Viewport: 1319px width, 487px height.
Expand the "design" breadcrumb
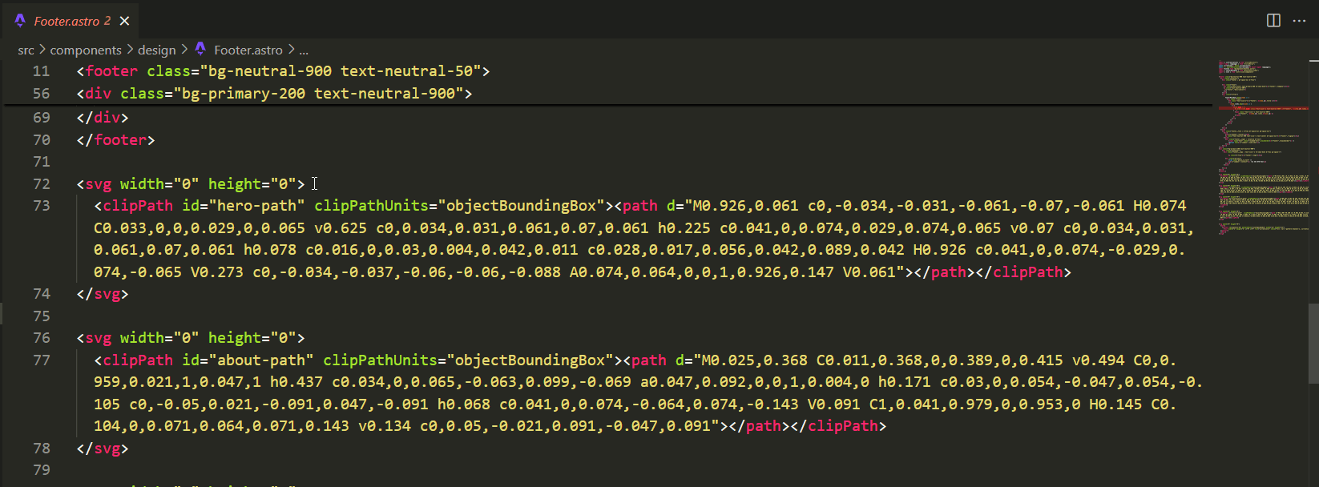pos(156,50)
